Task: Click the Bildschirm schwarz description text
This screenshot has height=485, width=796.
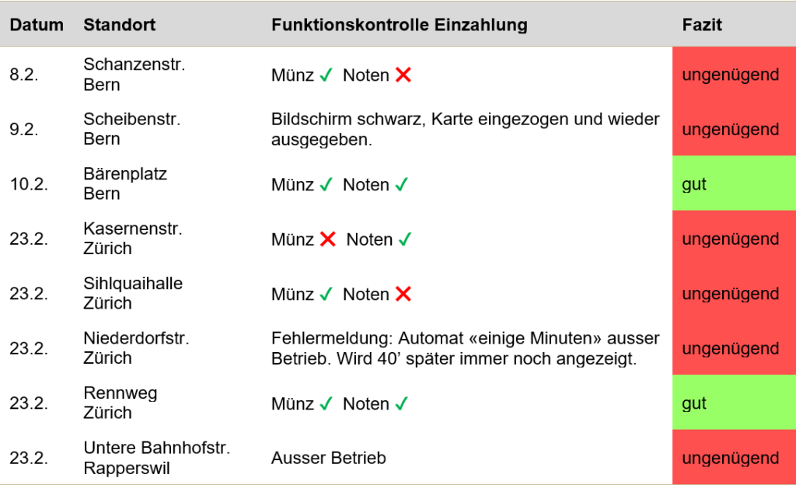Action: tap(465, 129)
